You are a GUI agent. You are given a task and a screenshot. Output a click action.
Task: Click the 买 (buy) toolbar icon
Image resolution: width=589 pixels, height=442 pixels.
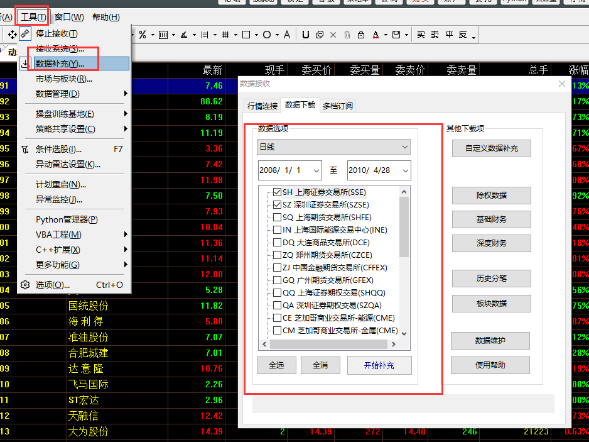[421, 35]
